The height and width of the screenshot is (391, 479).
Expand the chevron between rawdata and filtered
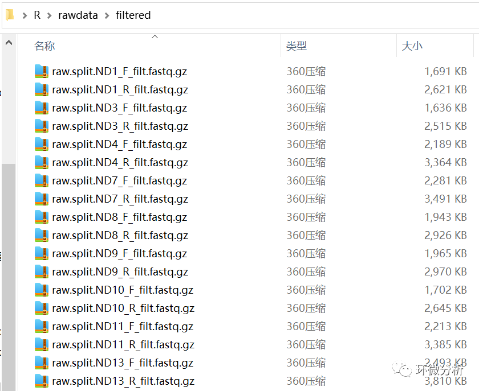point(107,15)
